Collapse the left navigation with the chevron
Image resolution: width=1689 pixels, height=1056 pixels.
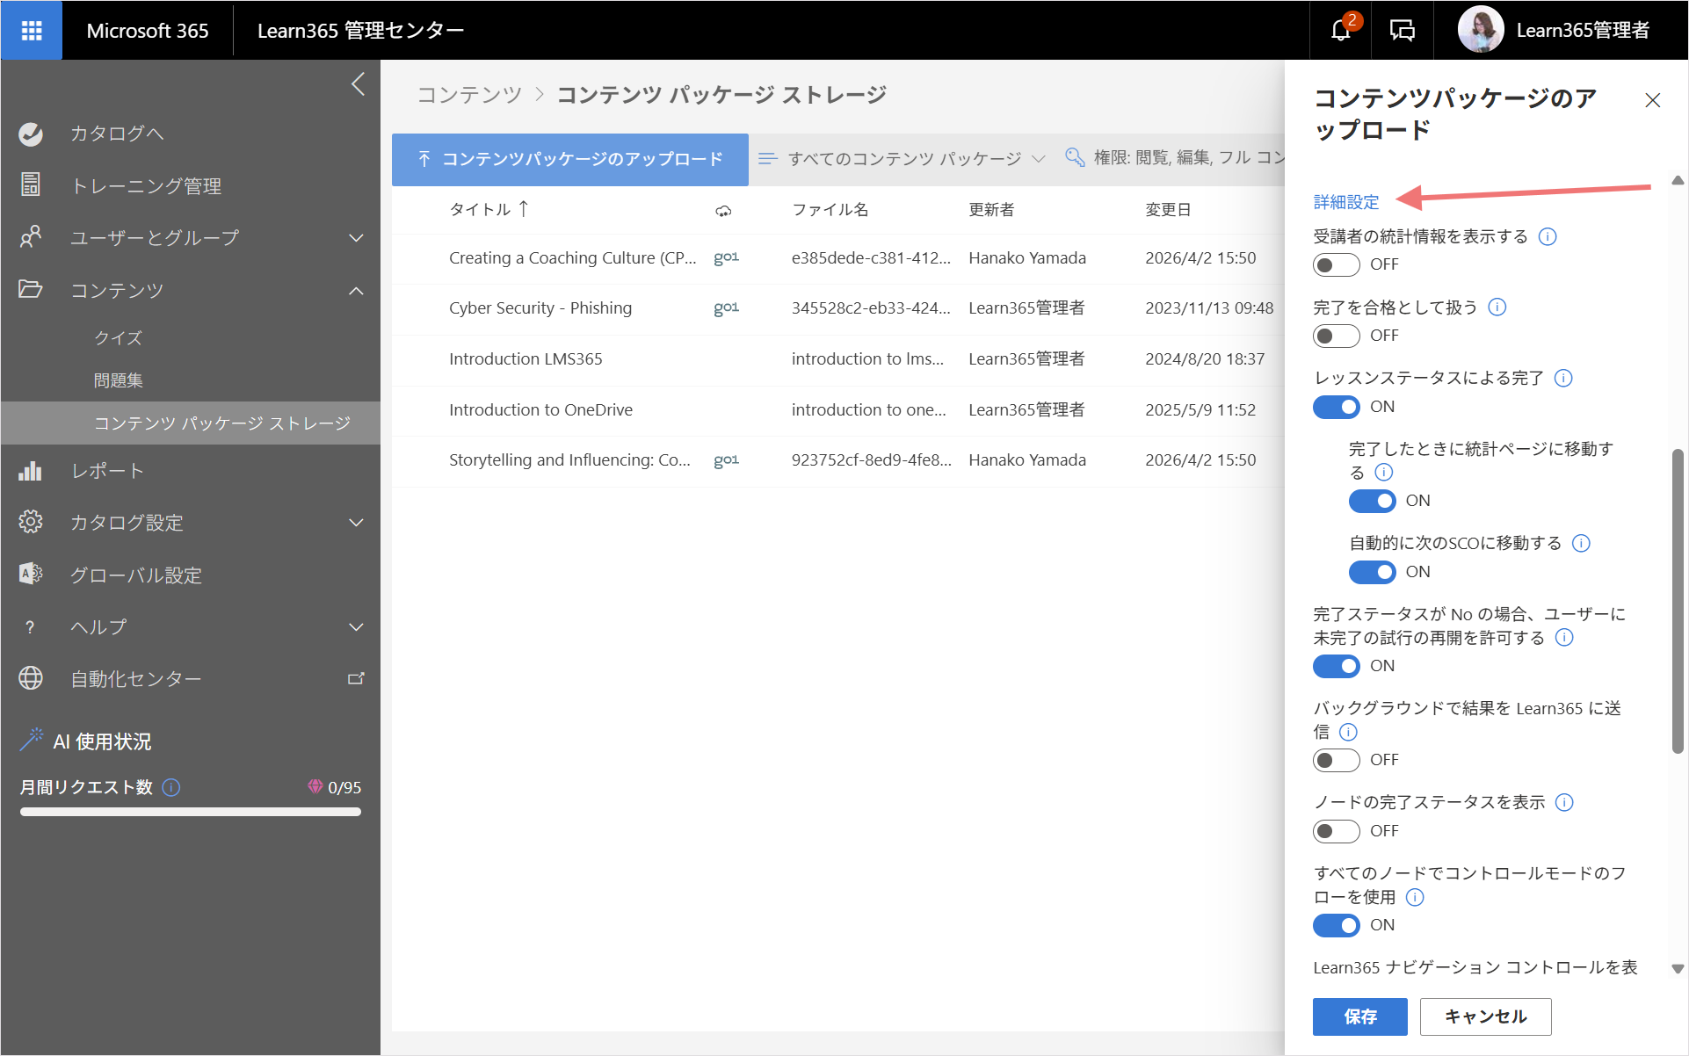coord(358,84)
